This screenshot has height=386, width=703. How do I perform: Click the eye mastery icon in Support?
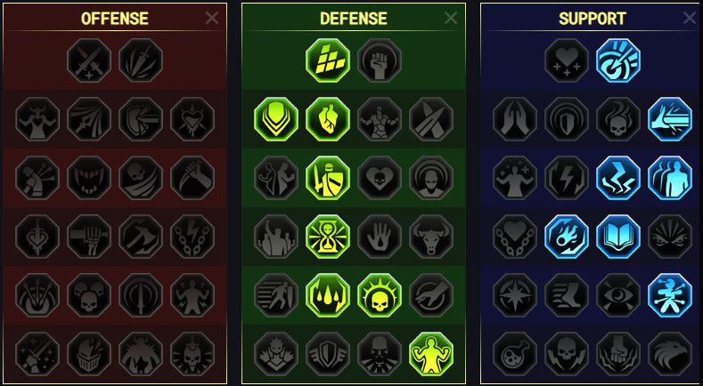coord(618,295)
